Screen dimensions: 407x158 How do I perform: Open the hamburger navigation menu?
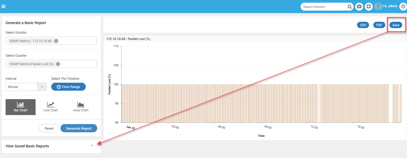click(3, 7)
